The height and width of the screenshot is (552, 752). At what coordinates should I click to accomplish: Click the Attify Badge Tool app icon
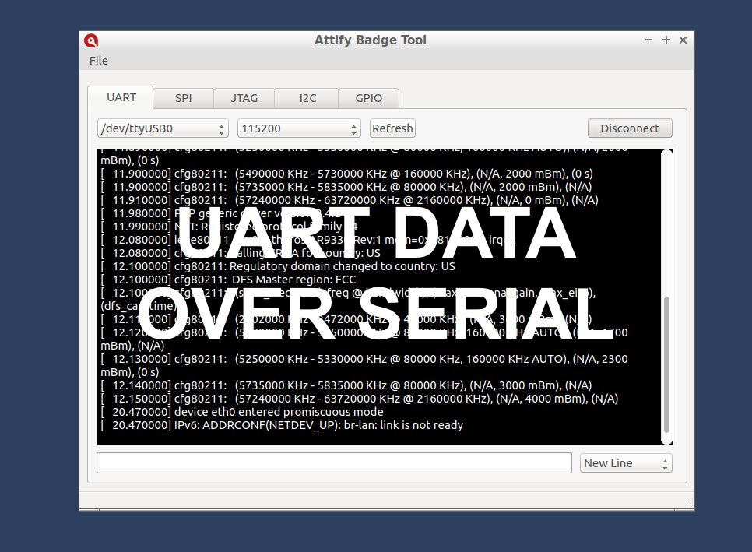91,40
